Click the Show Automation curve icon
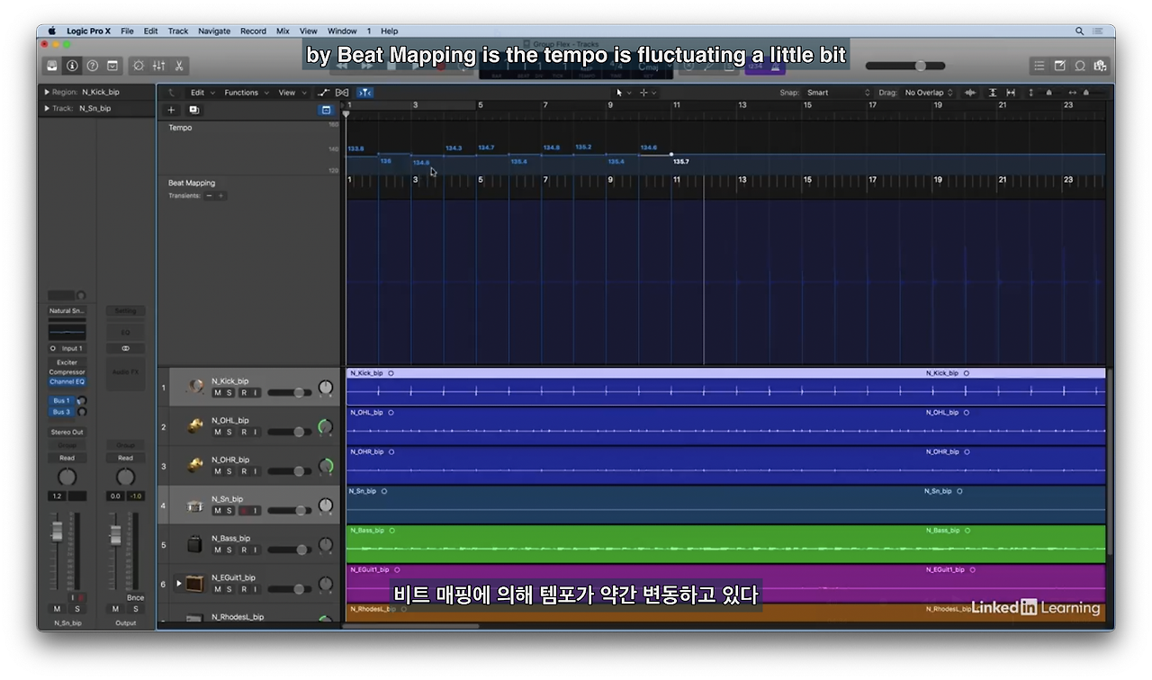Screen dimensions: 1152x680 tap(323, 93)
